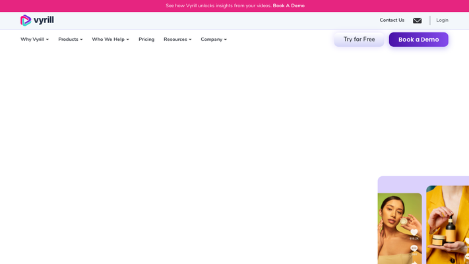Click comment bubble icon on woman's video thumbnail

(414, 248)
